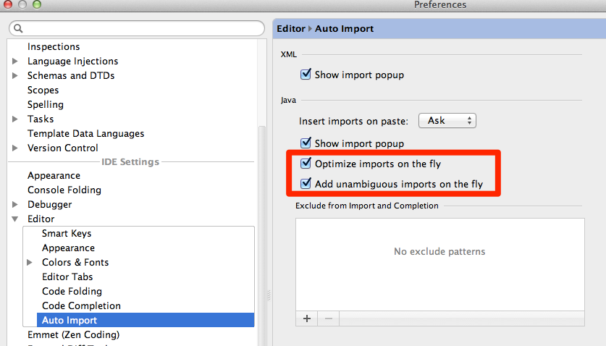The height and width of the screenshot is (346, 606).
Task: Expand the Debugger settings node
Action: click(x=15, y=205)
